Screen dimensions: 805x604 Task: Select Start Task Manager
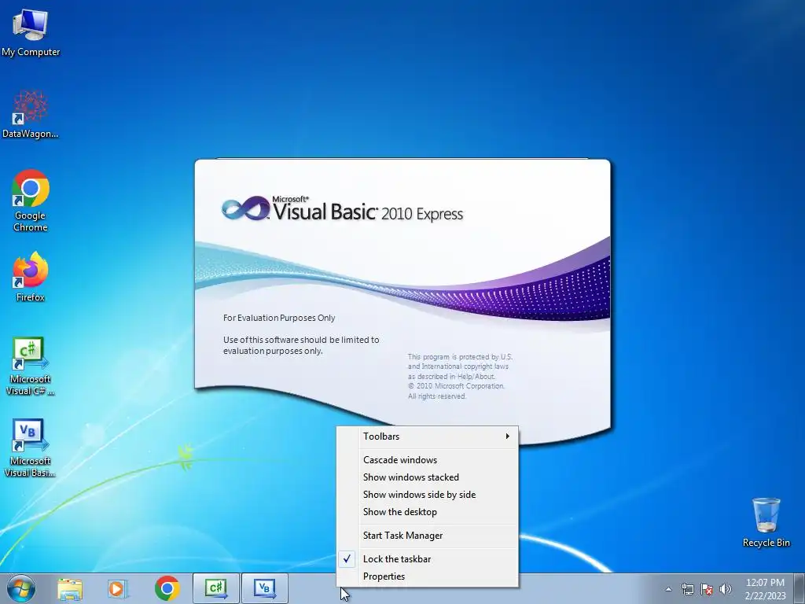(x=428, y=536)
